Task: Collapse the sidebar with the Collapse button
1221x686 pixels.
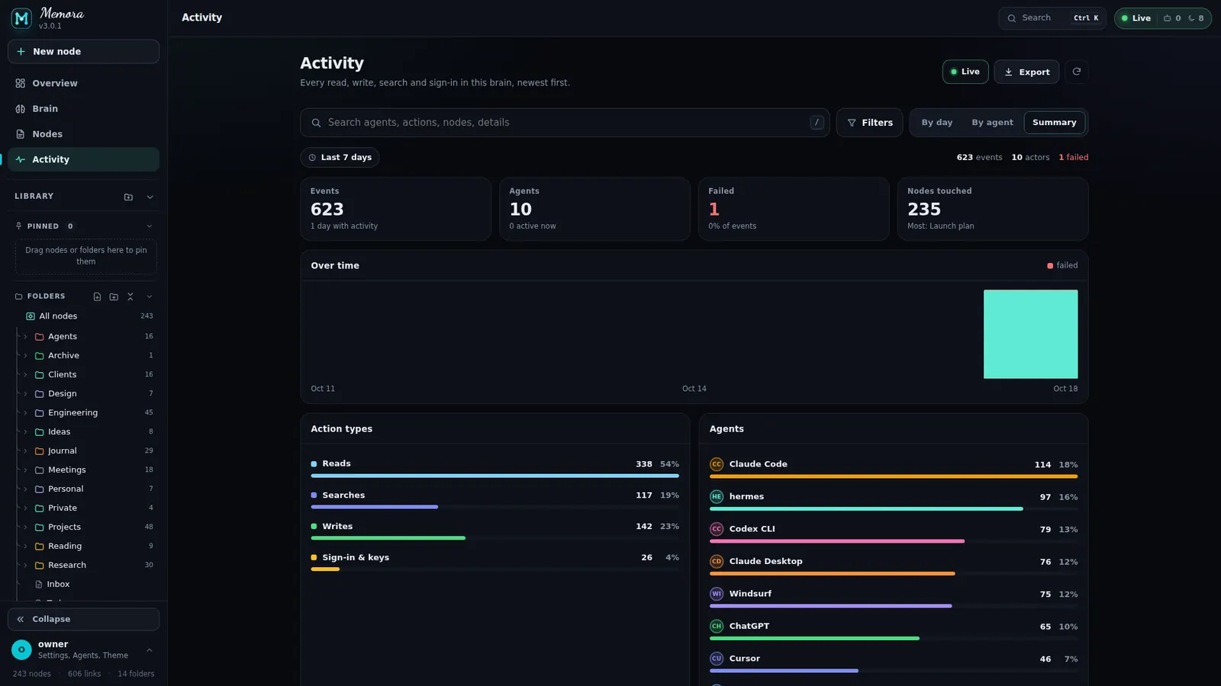Action: [83, 620]
